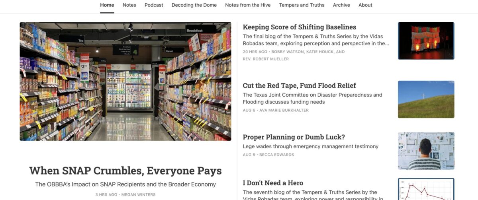Open Proper Planning or Dumb Luck? post
Image resolution: width=478 pixels, height=200 pixels.
[294, 137]
